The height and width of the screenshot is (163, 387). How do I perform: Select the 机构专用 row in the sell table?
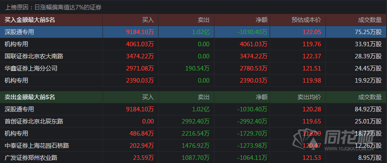pos(193,133)
